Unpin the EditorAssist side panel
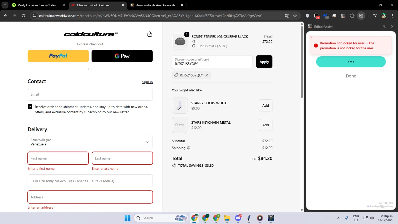The image size is (398, 224). (x=384, y=27)
